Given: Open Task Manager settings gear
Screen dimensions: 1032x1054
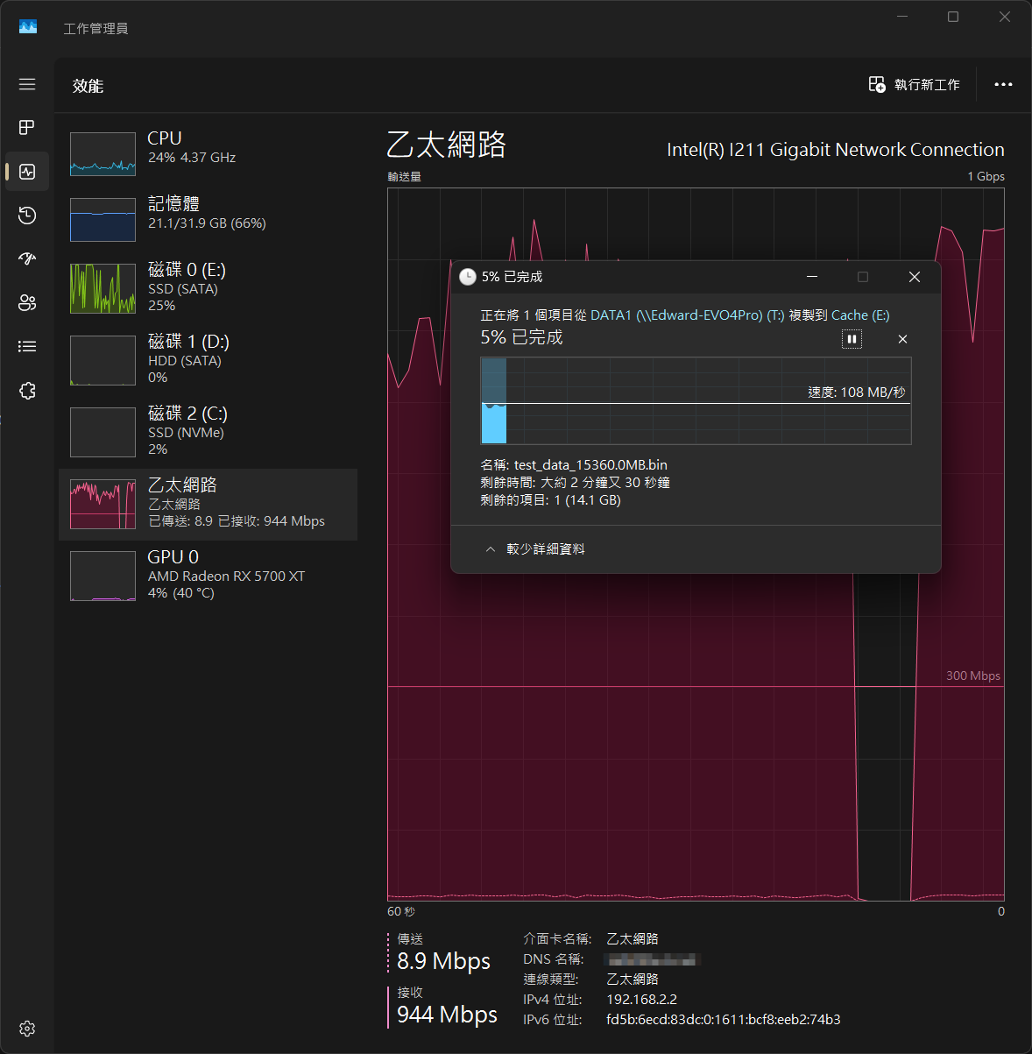Looking at the screenshot, I should tap(27, 1029).
